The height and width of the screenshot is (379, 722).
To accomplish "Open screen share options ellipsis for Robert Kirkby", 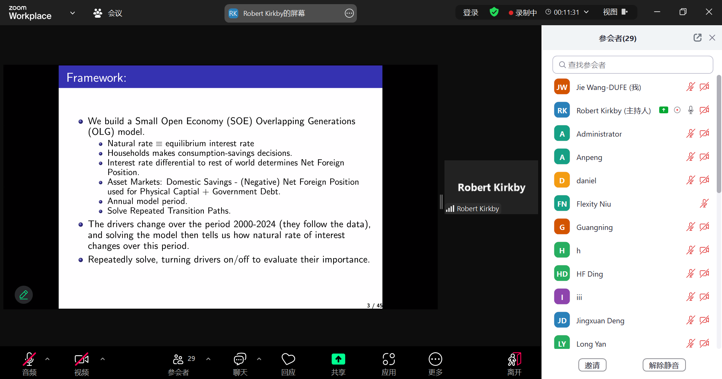I will (x=349, y=13).
